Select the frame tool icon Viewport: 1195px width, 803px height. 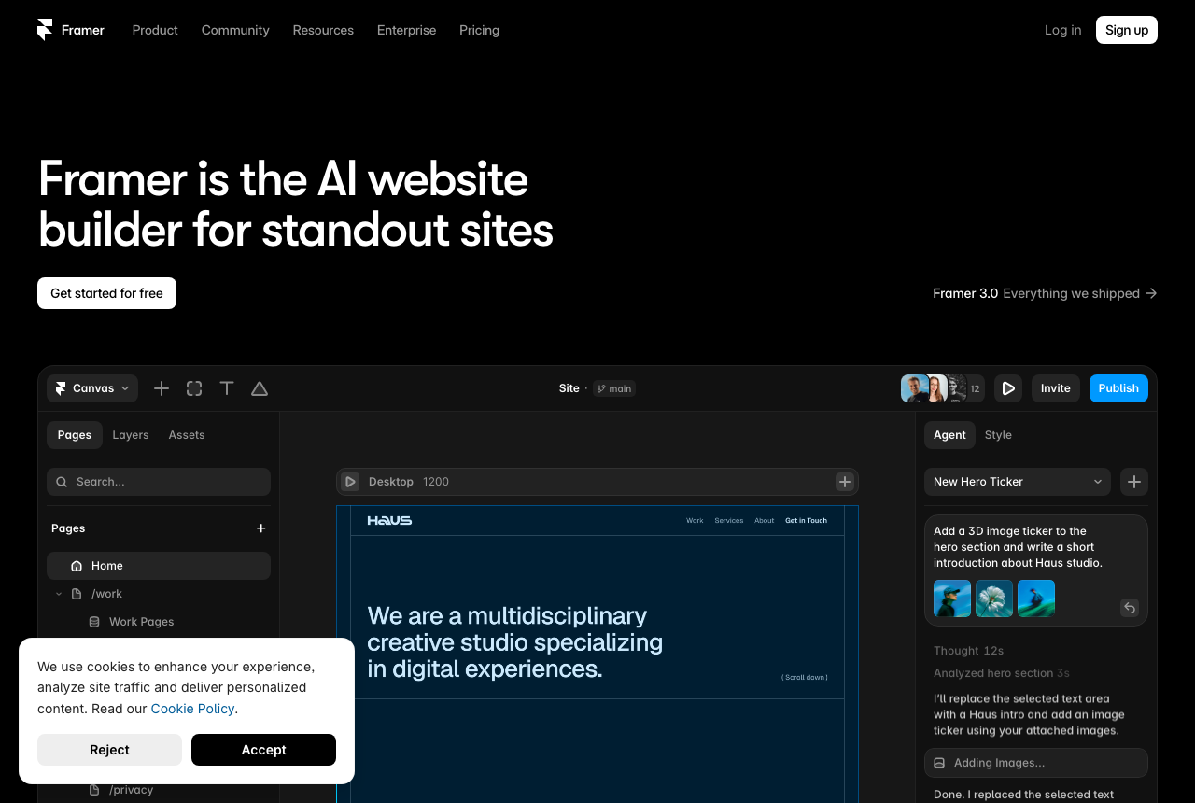pos(194,388)
